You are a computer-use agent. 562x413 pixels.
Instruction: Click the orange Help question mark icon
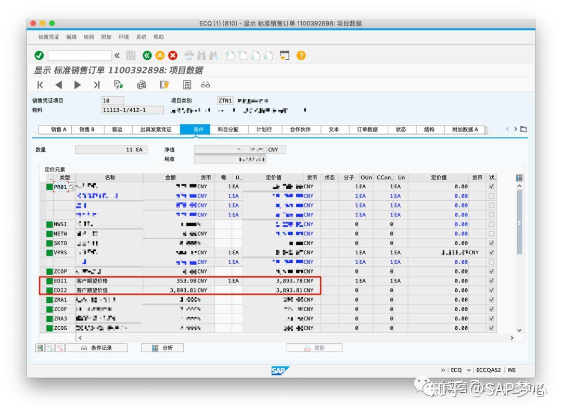(x=301, y=56)
